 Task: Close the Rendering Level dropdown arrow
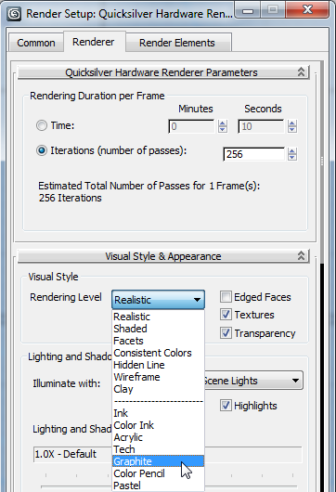(x=197, y=300)
